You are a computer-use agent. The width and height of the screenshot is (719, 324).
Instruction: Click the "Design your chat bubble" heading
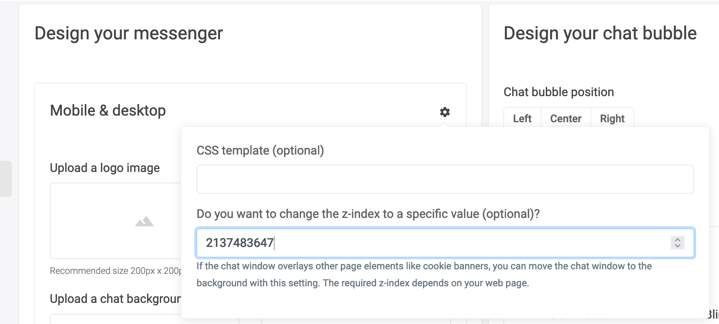pos(600,33)
